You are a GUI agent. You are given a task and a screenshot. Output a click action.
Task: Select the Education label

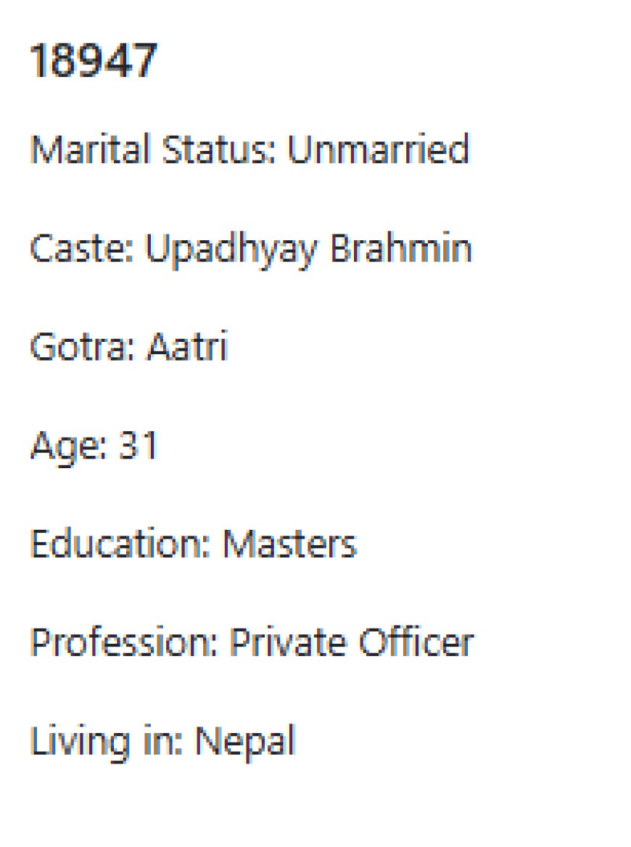[120, 544]
